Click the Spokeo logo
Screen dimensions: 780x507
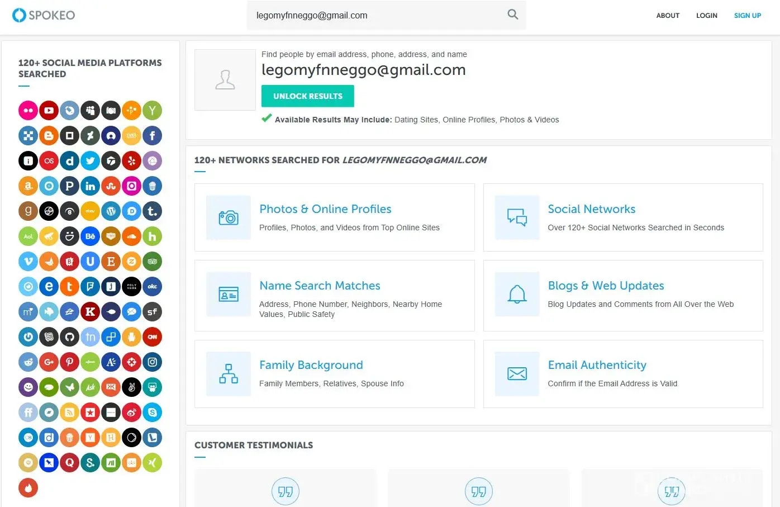point(44,15)
